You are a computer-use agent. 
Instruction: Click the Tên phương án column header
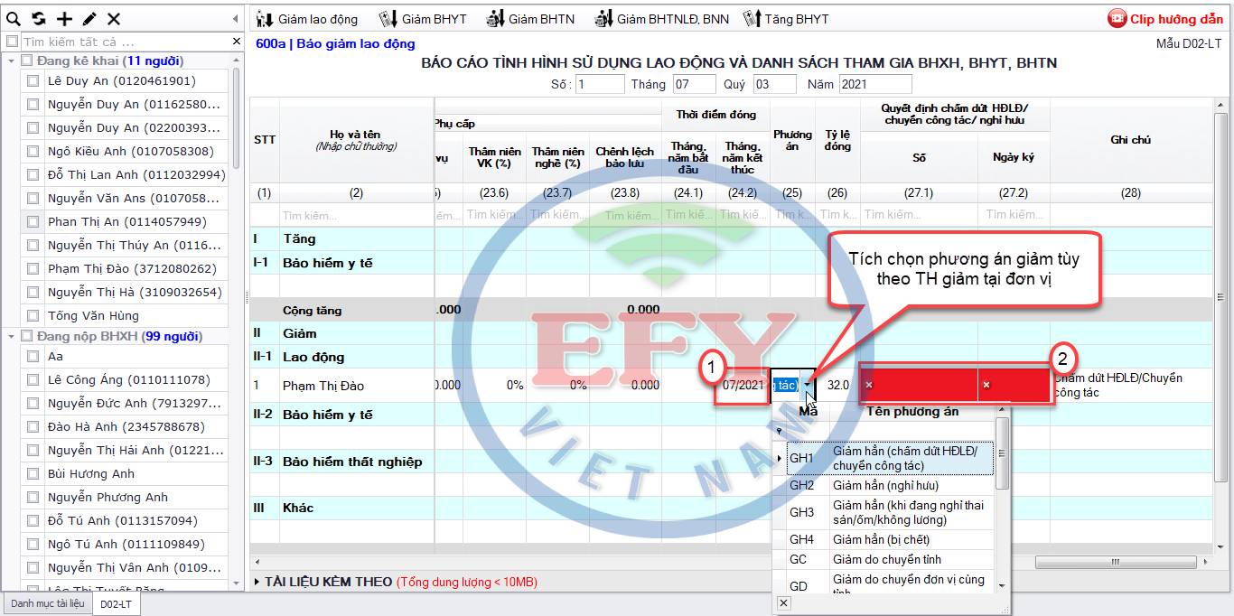point(912,412)
